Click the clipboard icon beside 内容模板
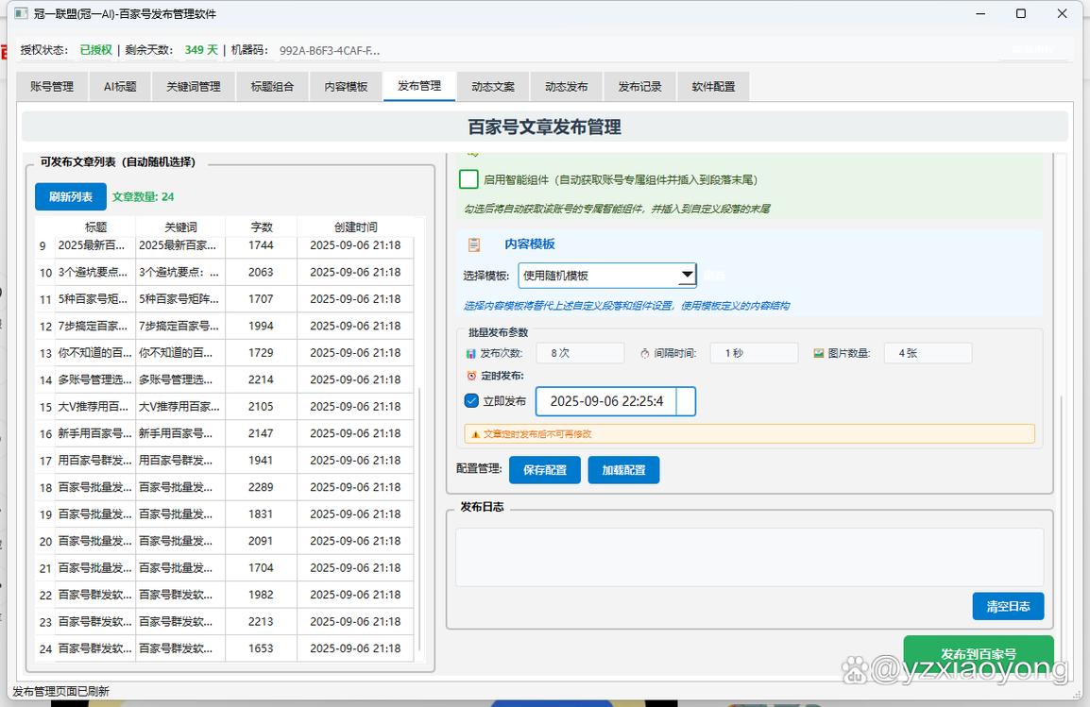This screenshot has width=1090, height=707. (x=474, y=244)
